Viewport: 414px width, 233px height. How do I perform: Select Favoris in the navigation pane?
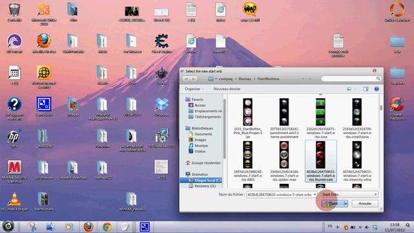click(x=197, y=99)
